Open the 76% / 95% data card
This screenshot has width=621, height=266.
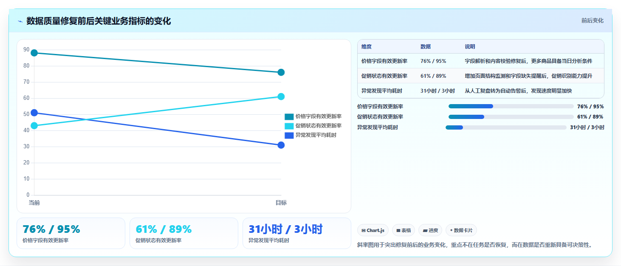point(71,233)
